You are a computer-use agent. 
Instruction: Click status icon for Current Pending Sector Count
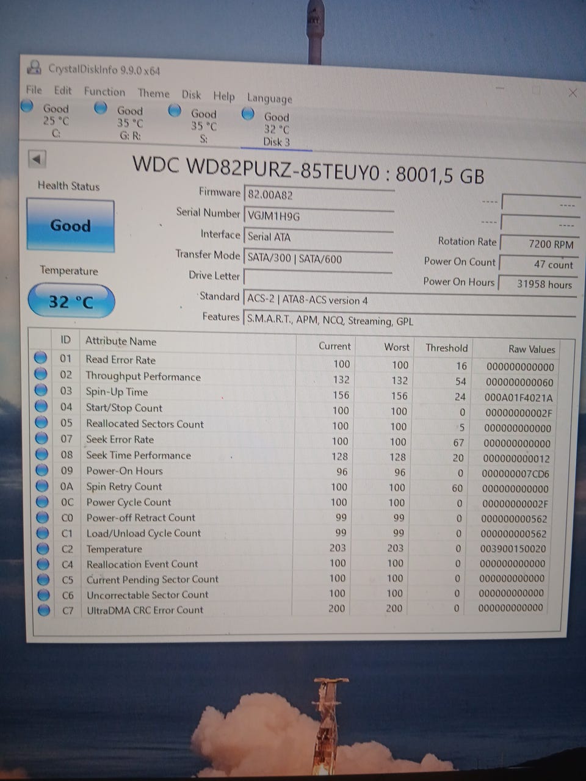(x=43, y=579)
